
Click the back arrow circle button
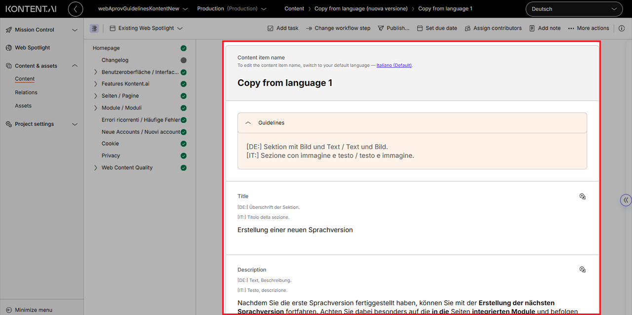click(x=76, y=9)
